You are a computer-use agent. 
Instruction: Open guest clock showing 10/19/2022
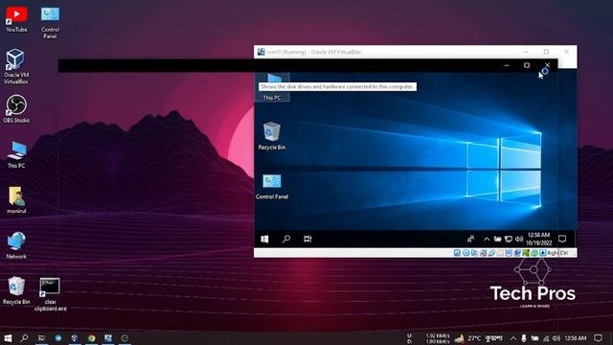coord(538,239)
